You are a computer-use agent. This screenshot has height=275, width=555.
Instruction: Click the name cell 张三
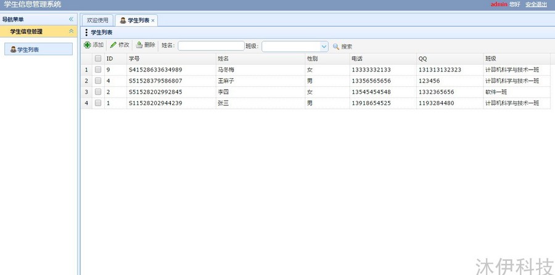[223, 103]
